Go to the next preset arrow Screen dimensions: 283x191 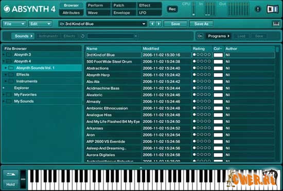point(158,24)
